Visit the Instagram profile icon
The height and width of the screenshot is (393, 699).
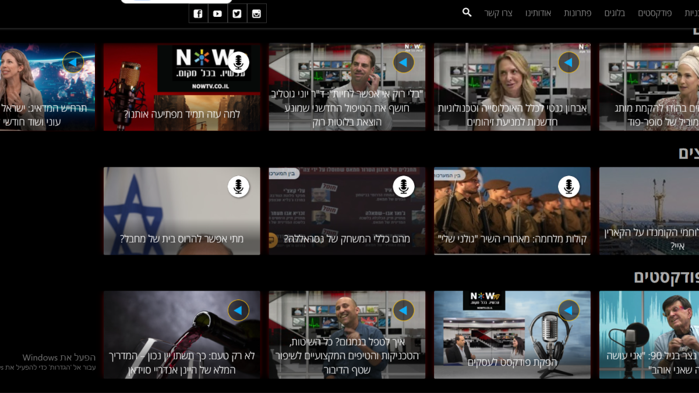click(256, 13)
